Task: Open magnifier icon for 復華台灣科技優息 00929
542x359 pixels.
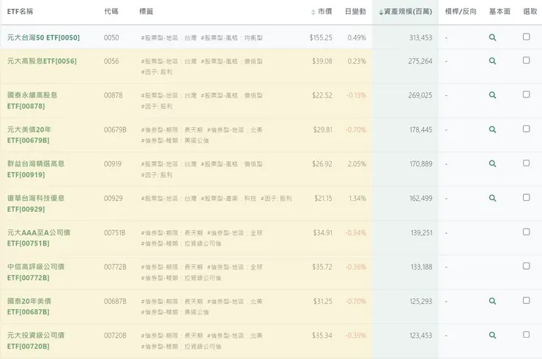Action: pos(492,199)
